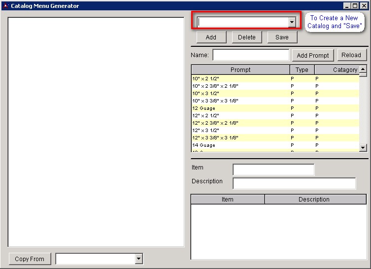Sort by the Prompt column header
The image size is (371, 269).
click(x=240, y=70)
